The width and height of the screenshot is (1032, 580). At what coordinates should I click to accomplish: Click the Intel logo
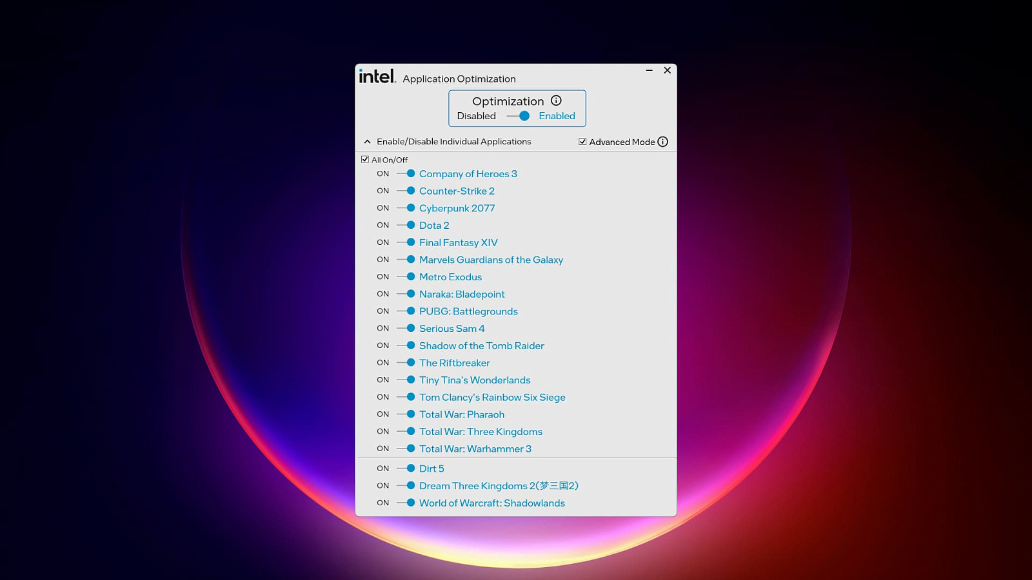tap(377, 76)
